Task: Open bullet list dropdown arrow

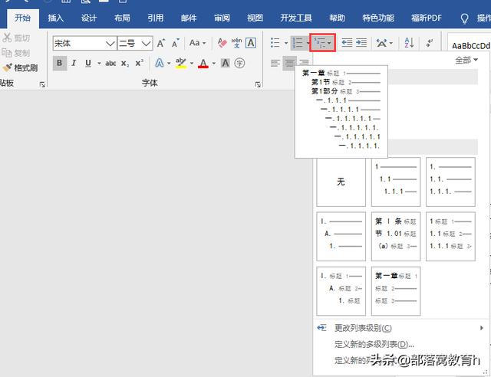Action: 286,43
